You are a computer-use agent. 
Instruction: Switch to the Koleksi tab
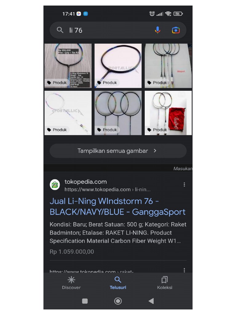[165, 283]
